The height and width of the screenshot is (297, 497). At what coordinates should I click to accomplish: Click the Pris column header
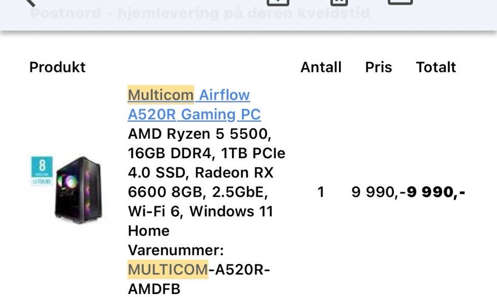(x=378, y=67)
